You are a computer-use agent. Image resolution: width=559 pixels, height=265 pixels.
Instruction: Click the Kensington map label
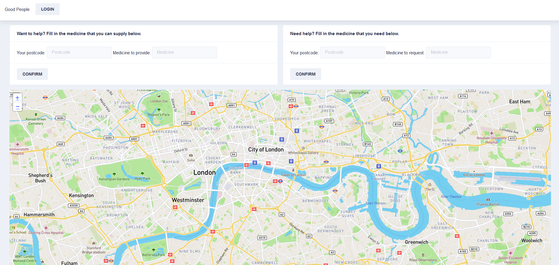pos(81,195)
